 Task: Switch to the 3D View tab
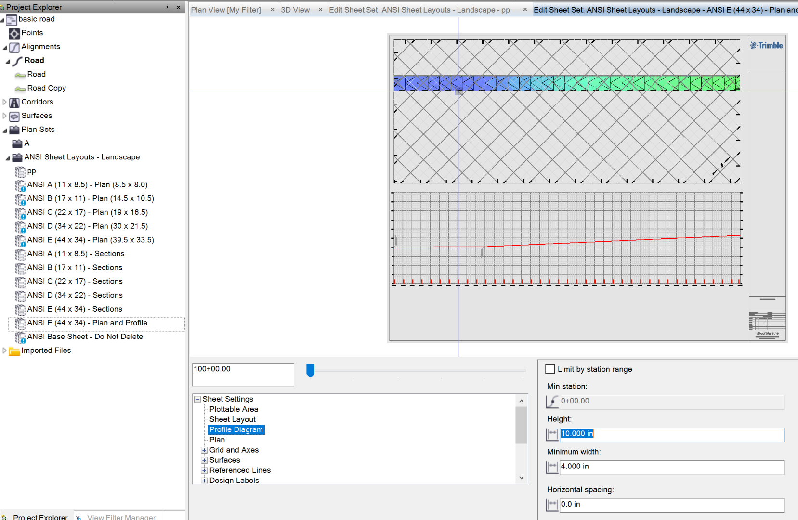coord(295,10)
